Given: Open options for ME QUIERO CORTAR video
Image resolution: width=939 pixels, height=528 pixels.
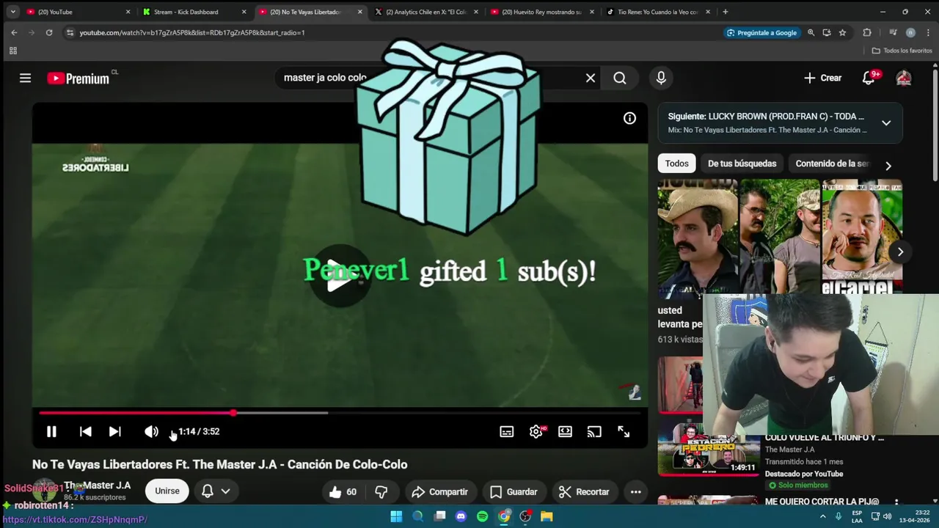Looking at the screenshot, I should [x=896, y=502].
